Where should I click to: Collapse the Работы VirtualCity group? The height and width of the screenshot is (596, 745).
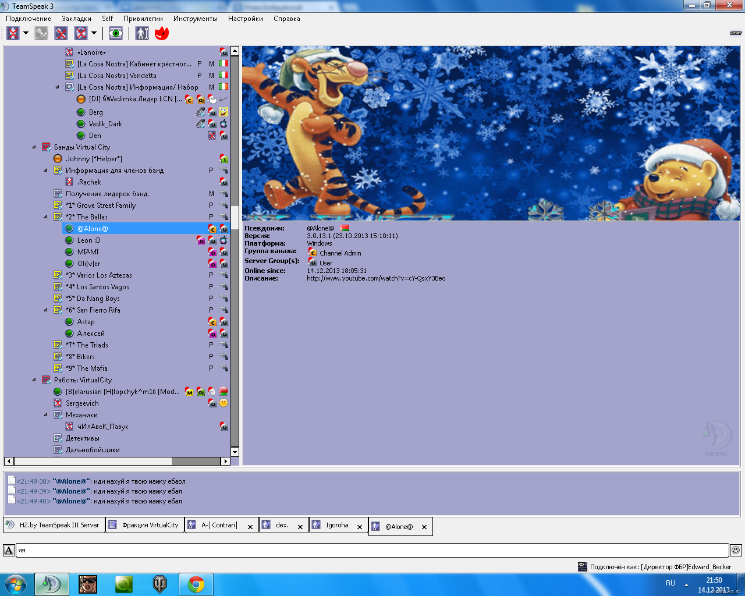[x=34, y=380]
